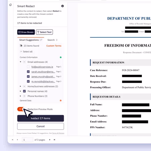This screenshot has height=151, width=151.
Task: Check foi@publicservices.ie checkbox
Action: 28,67
